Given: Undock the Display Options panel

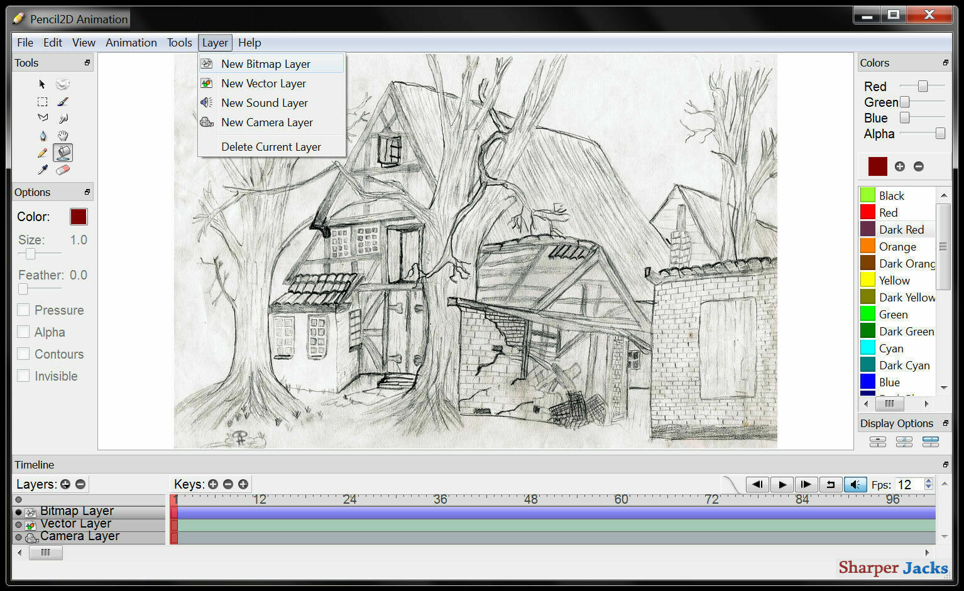Looking at the screenshot, I should coord(946,423).
